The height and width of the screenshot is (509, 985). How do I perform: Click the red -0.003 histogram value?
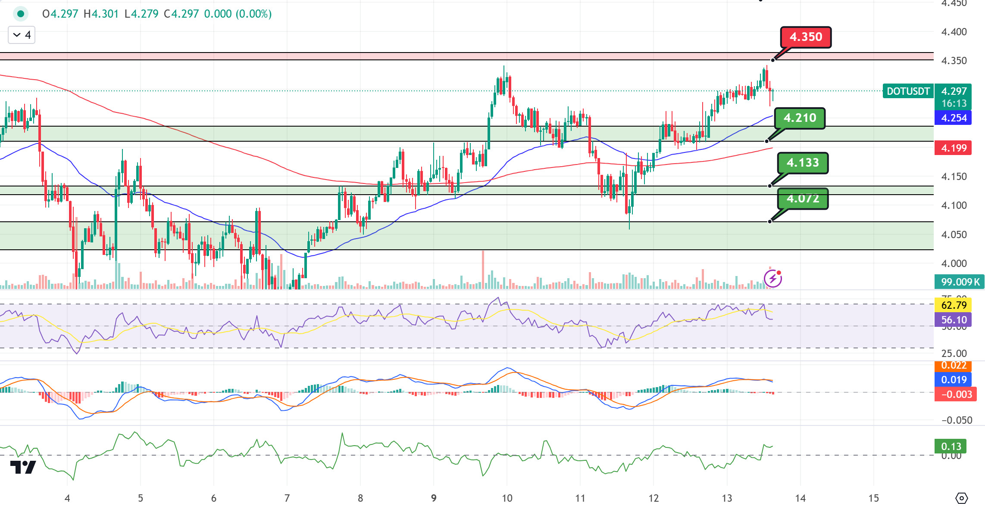tap(956, 394)
